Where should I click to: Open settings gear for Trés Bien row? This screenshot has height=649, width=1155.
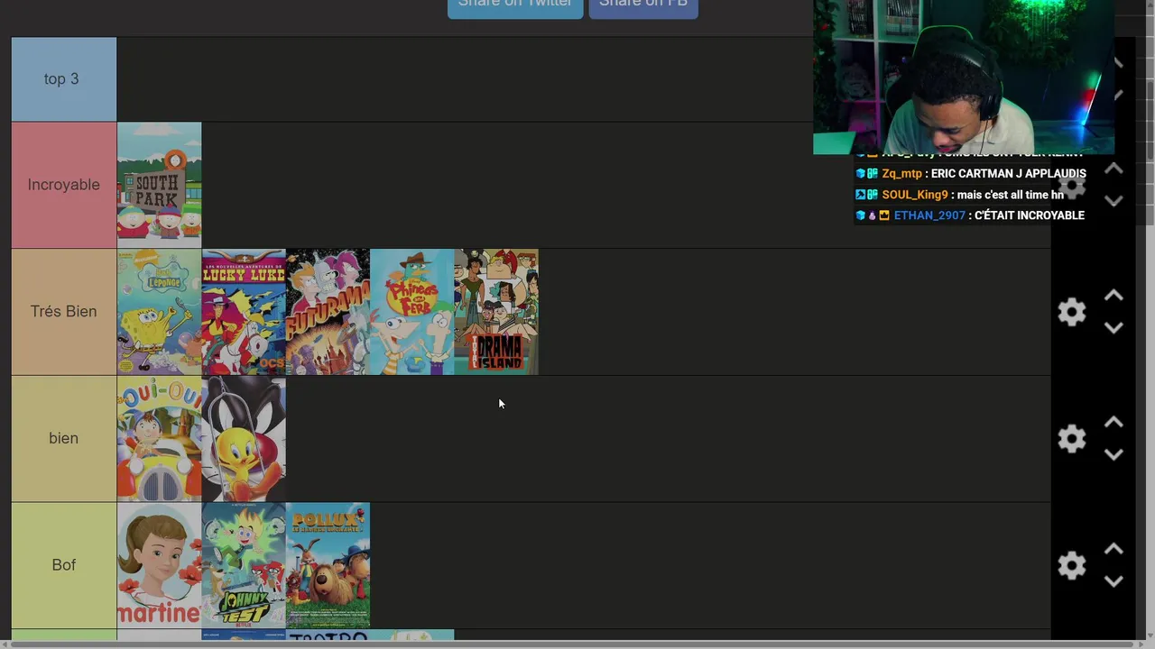point(1071,312)
